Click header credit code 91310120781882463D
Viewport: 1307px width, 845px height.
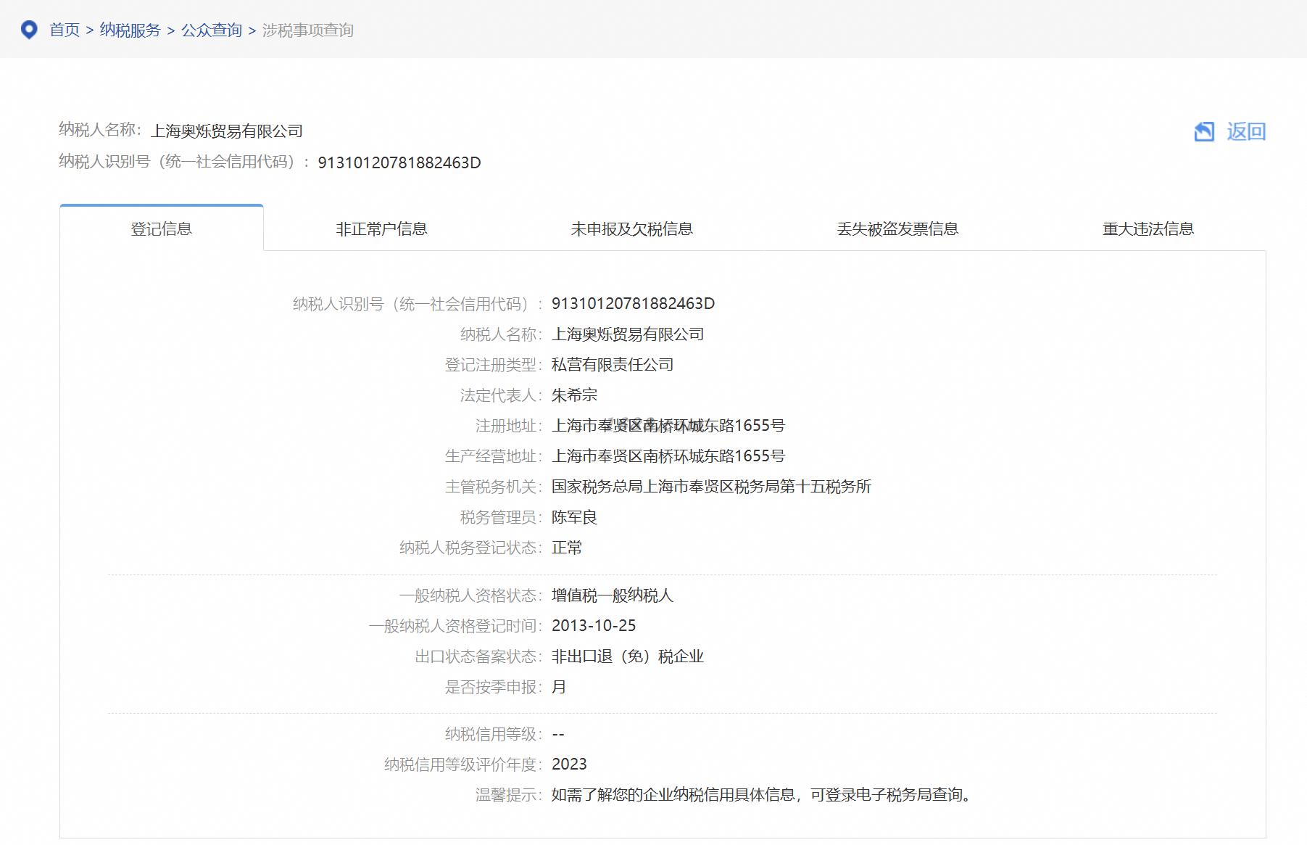coord(399,162)
